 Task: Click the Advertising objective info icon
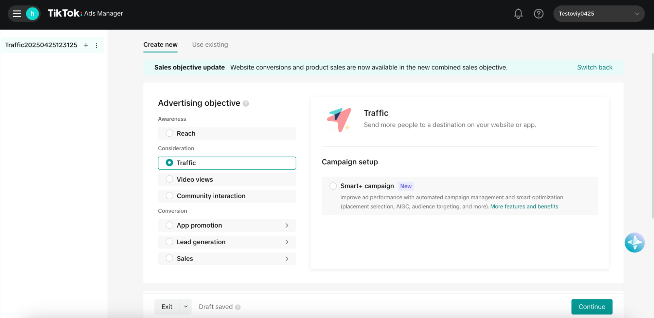(x=246, y=103)
